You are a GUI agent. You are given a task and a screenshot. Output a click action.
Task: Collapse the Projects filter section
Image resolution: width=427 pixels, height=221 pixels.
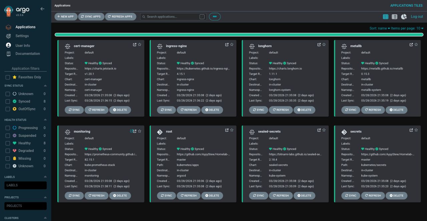[45, 197]
